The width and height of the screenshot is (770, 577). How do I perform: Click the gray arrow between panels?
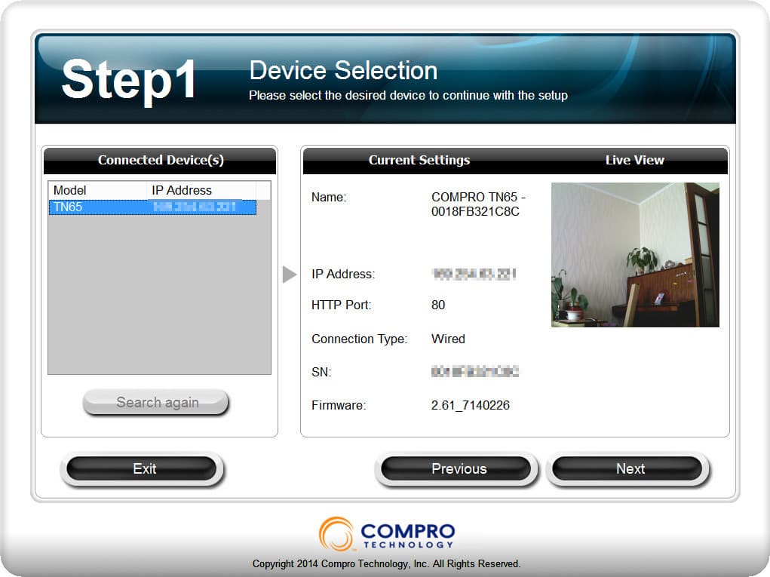point(290,274)
